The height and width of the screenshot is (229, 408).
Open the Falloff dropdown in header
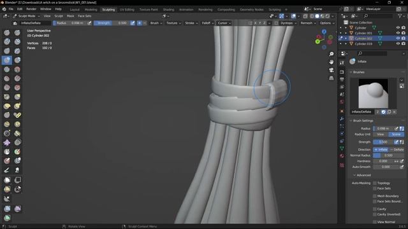pyautogui.click(x=208, y=23)
